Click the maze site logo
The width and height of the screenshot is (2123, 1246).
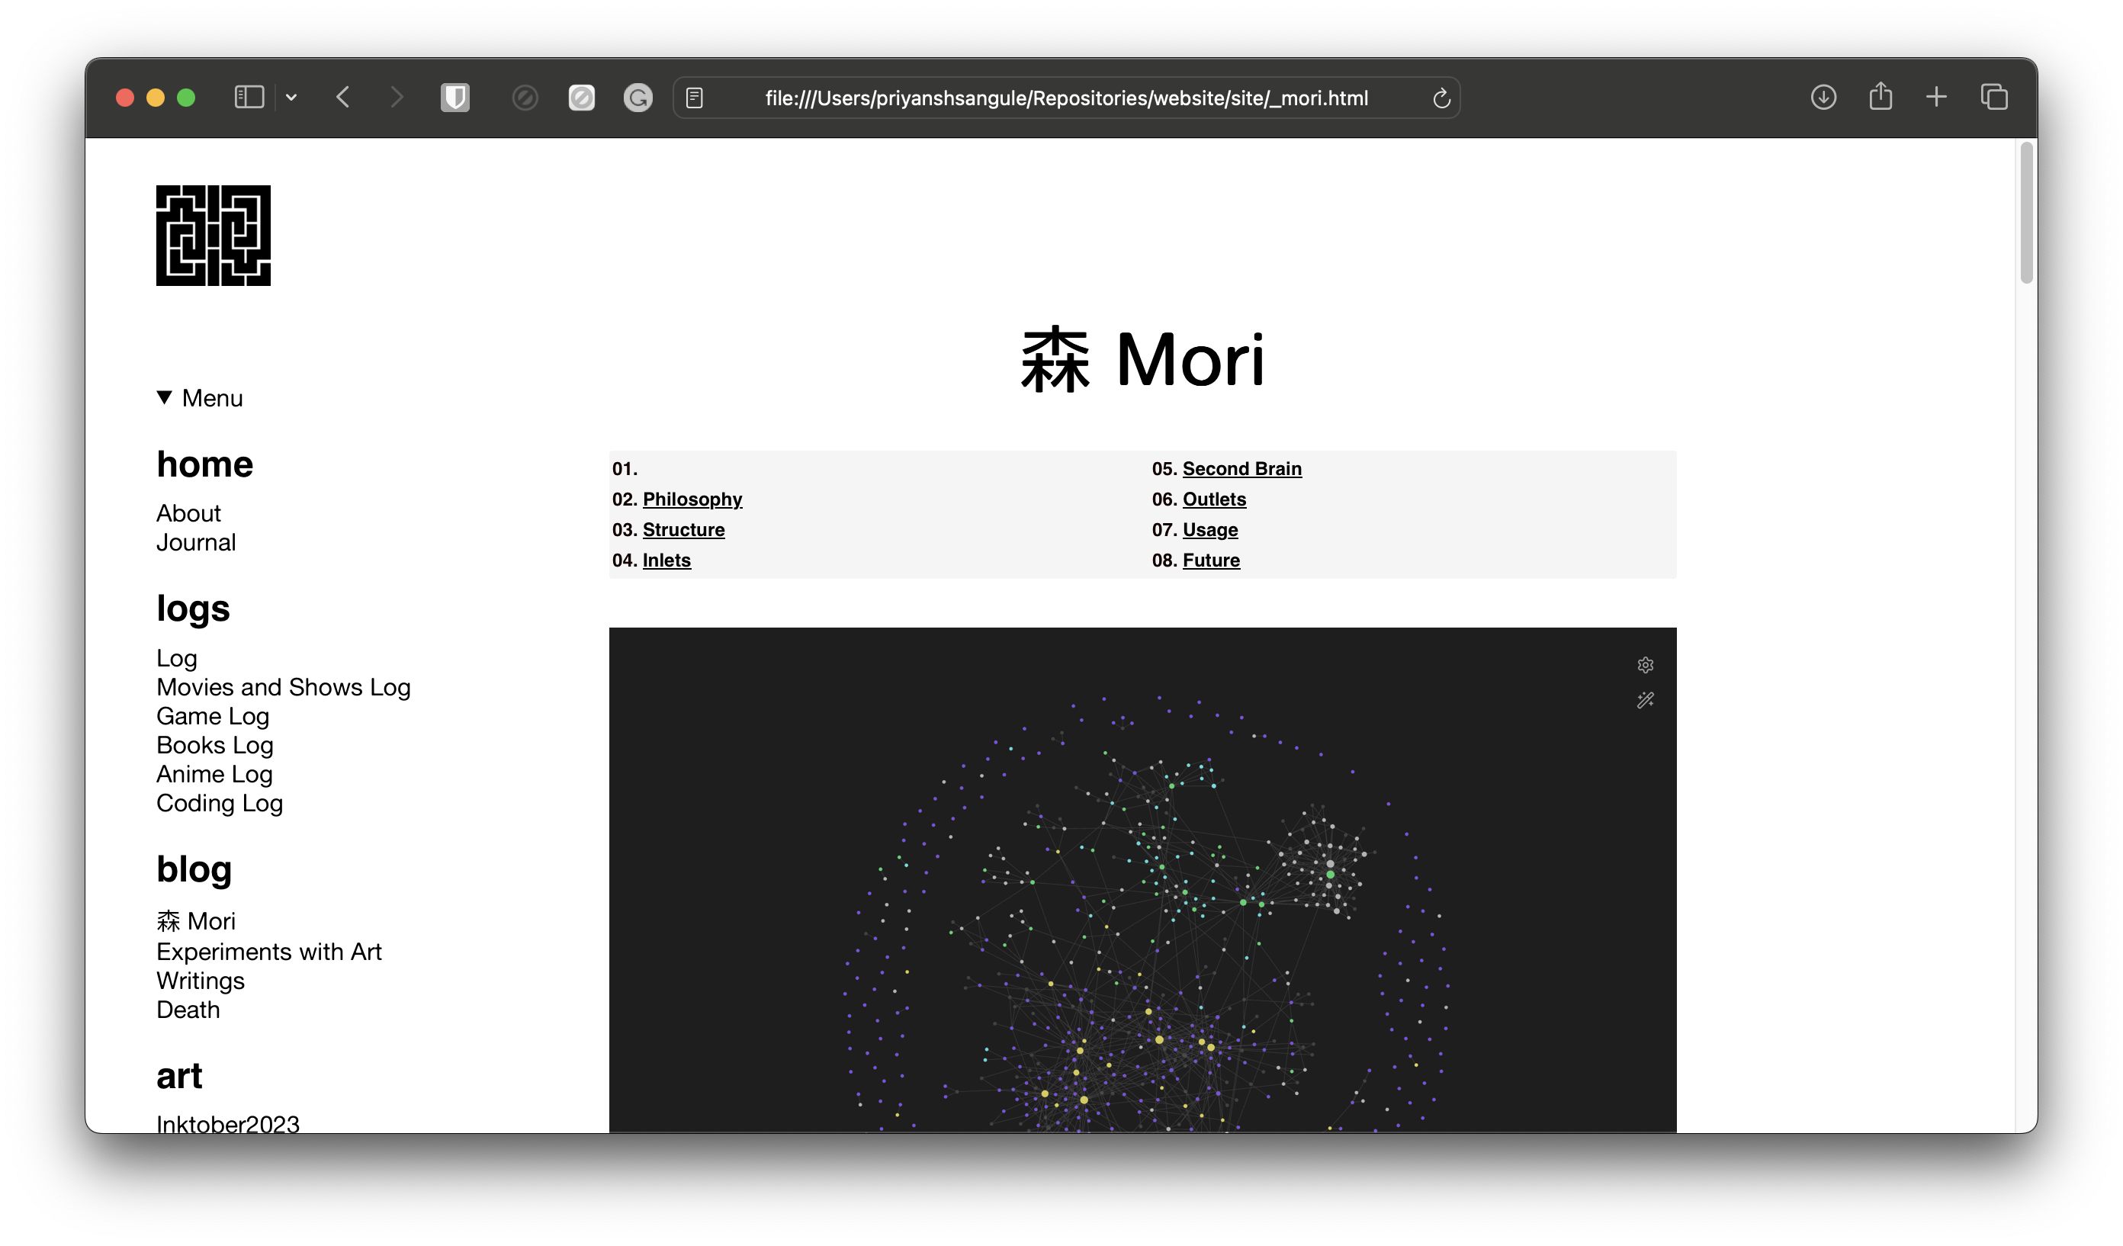pyautogui.click(x=214, y=236)
